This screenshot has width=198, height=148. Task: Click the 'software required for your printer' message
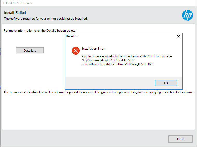(46, 19)
